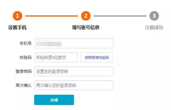Viewport: 171px width, 110px height.
Task: Click the 手机号 field label
Action: [x=26, y=44]
